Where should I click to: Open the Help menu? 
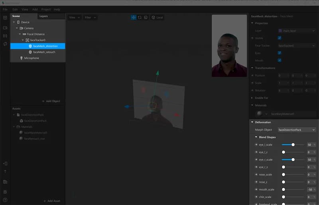(57, 9)
